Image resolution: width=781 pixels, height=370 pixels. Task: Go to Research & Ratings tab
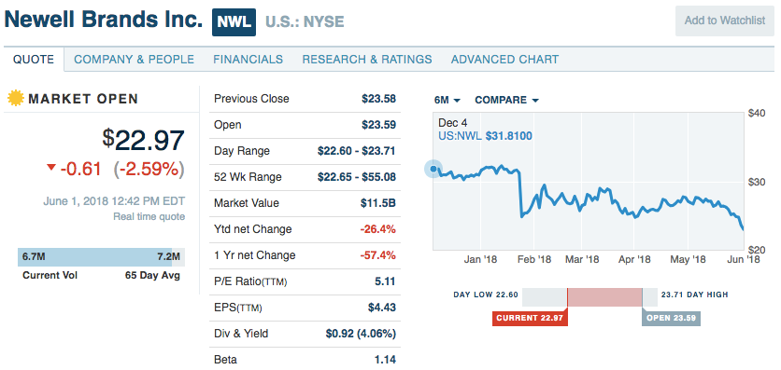click(367, 60)
